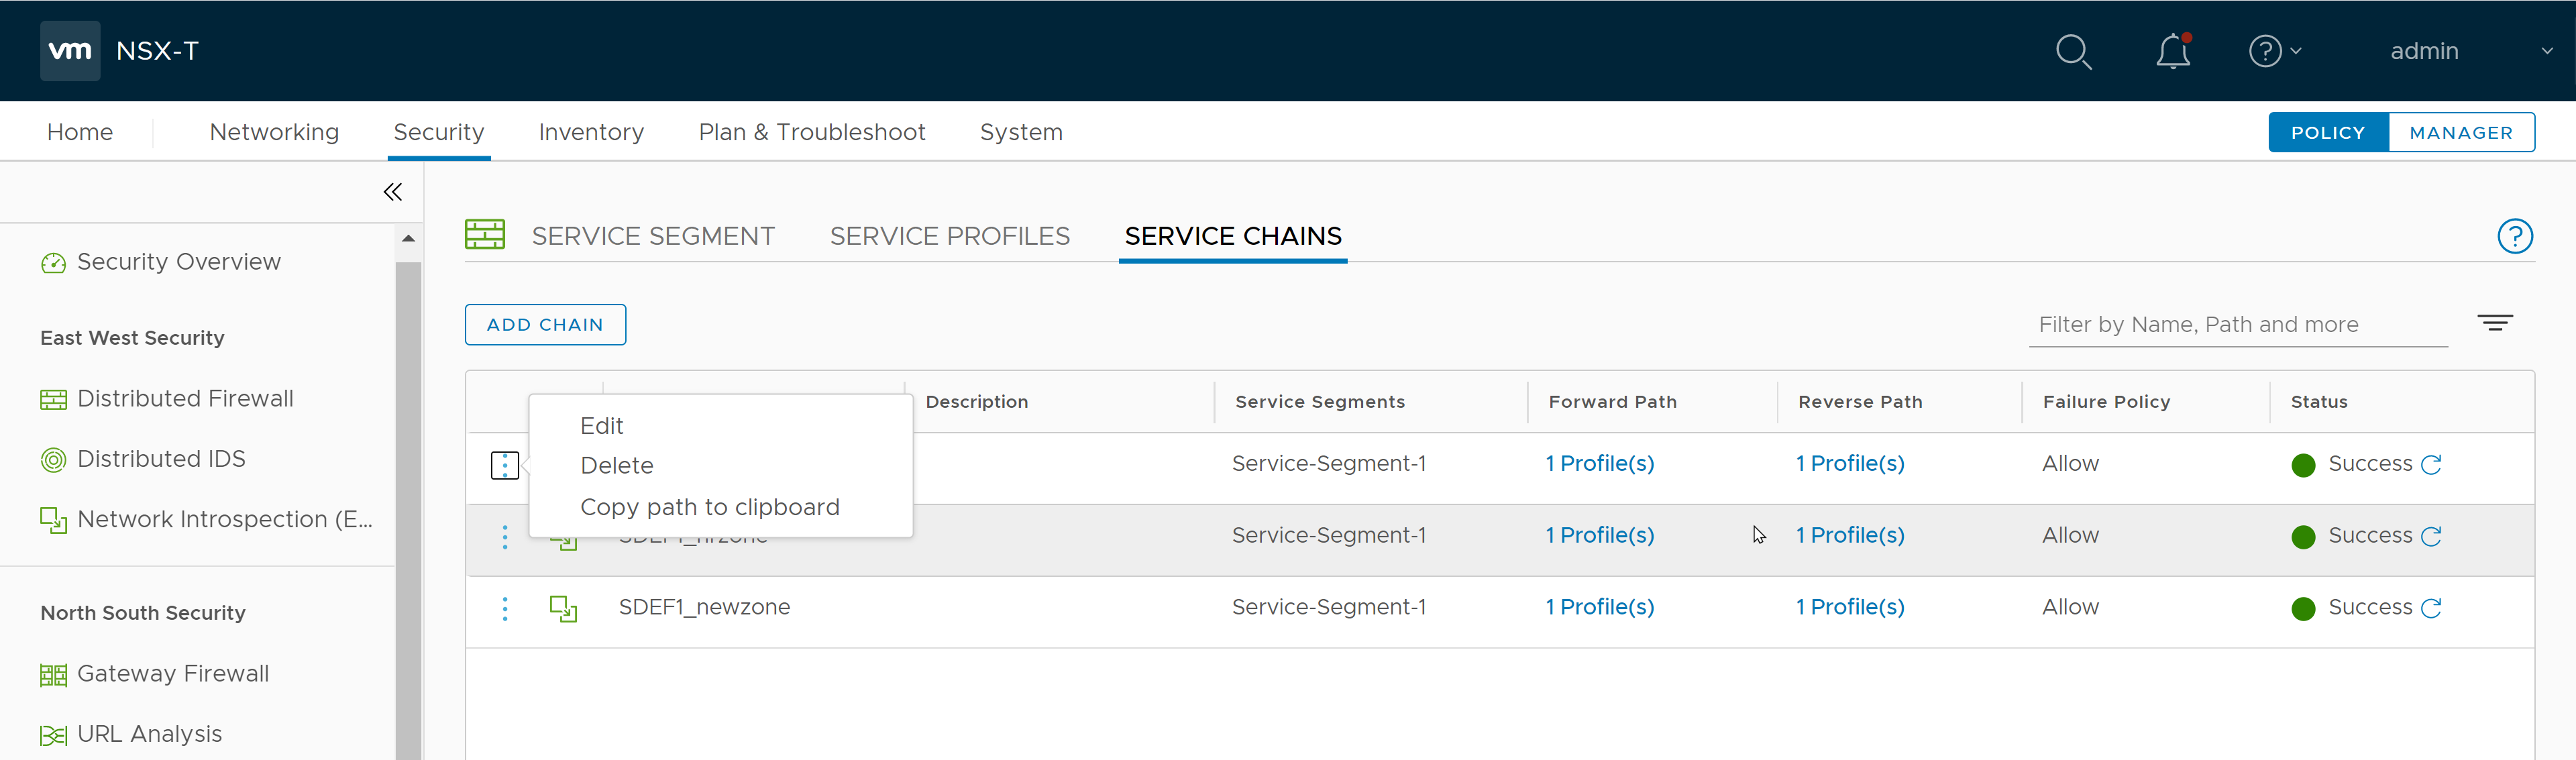Click the three-dot menu on second row
This screenshot has width=2576, height=760.
pos(504,537)
